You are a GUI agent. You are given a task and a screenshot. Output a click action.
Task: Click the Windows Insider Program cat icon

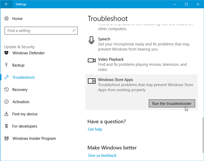click(x=6, y=138)
